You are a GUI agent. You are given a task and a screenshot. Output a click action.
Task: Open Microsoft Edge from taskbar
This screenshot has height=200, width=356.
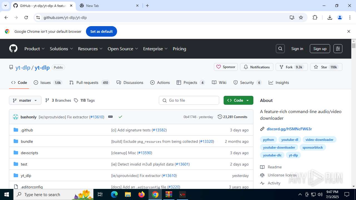point(114,194)
